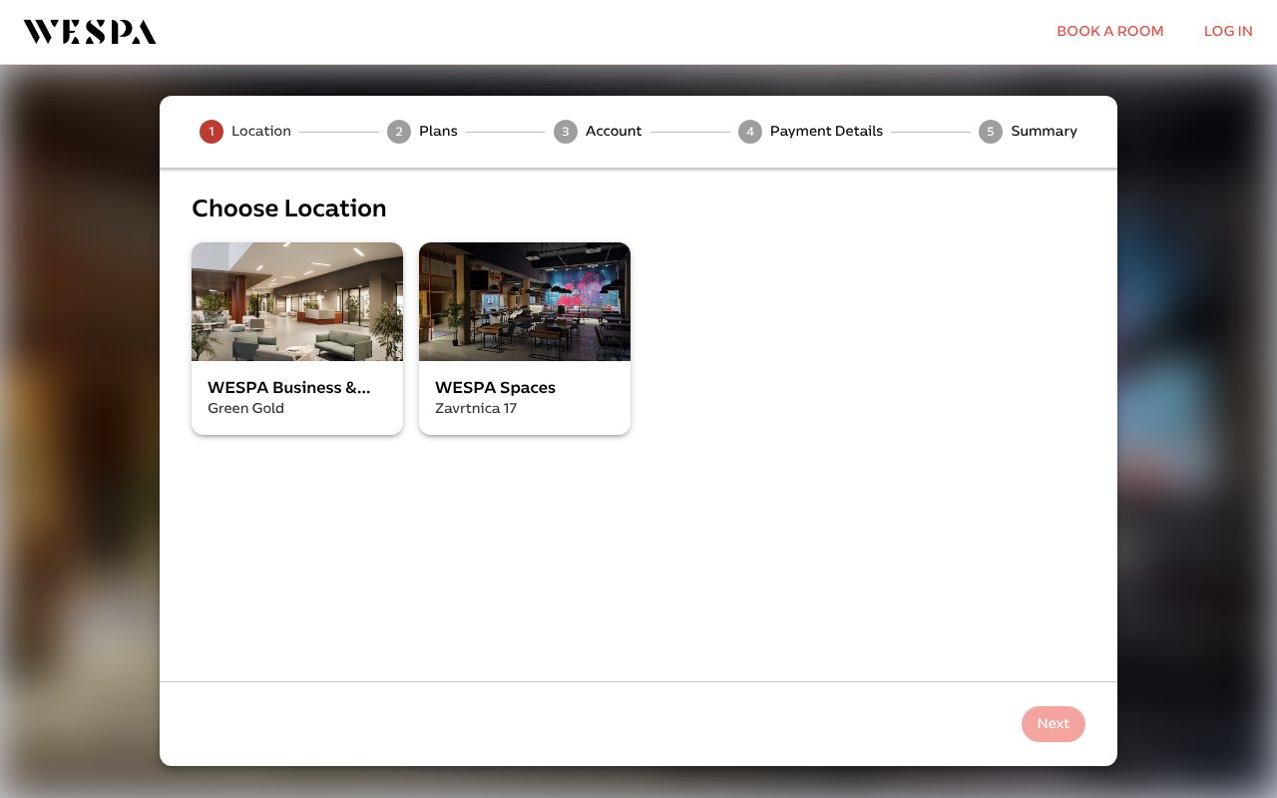Click the Zavrtnica 17 subtitle text
This screenshot has height=798, width=1277.
[476, 408]
